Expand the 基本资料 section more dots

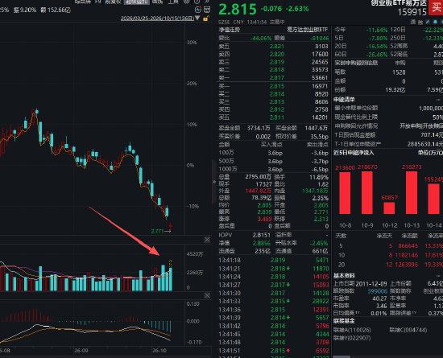(x=438, y=276)
